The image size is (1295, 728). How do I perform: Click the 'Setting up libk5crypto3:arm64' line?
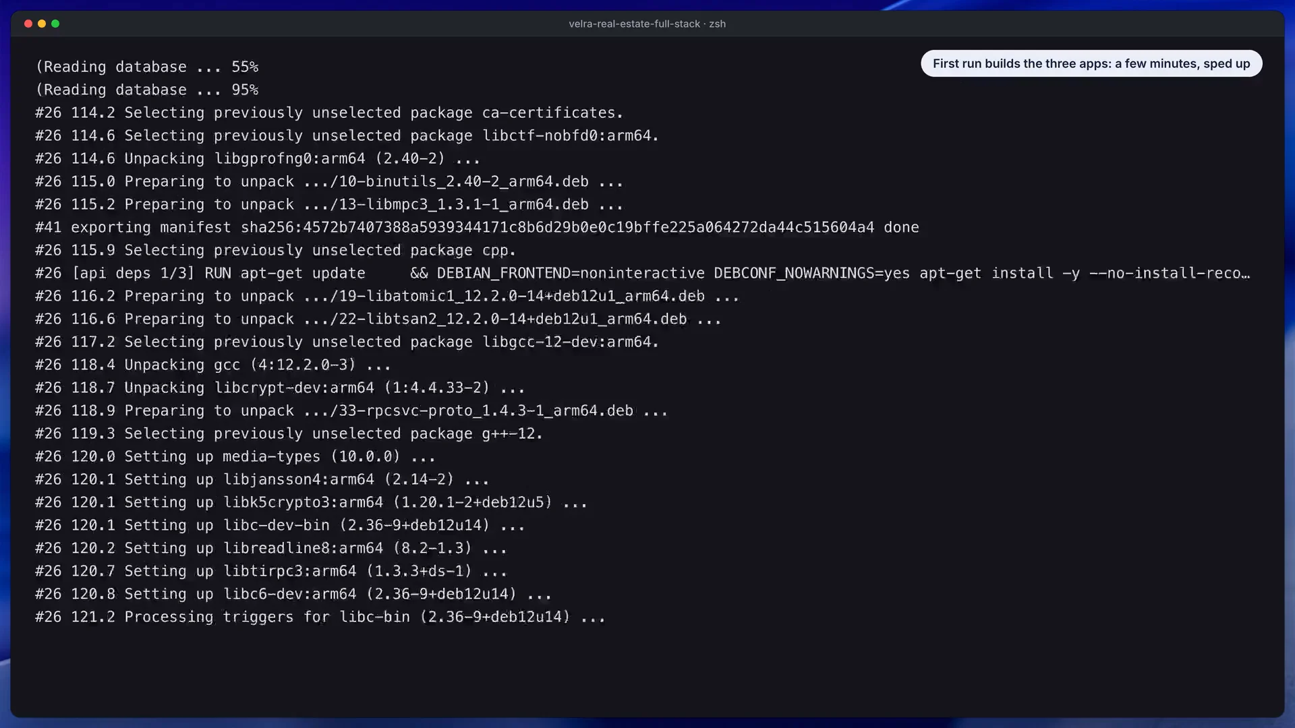click(x=311, y=502)
